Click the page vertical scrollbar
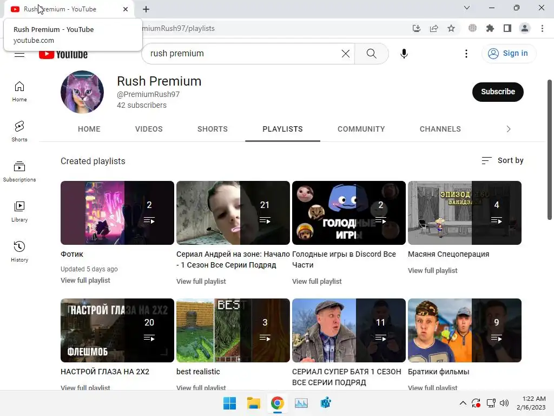This screenshot has width=554, height=416. tap(550, 150)
